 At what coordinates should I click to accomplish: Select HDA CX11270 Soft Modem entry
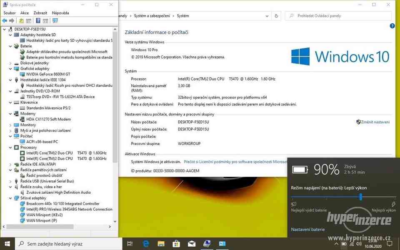pos(48,119)
